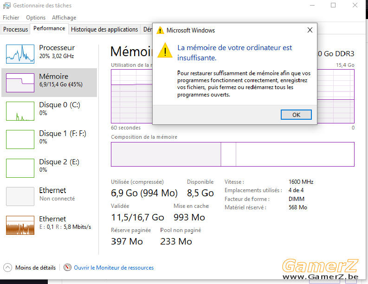Open the Fichier menu
The height and width of the screenshot is (284, 368).
[11, 18]
